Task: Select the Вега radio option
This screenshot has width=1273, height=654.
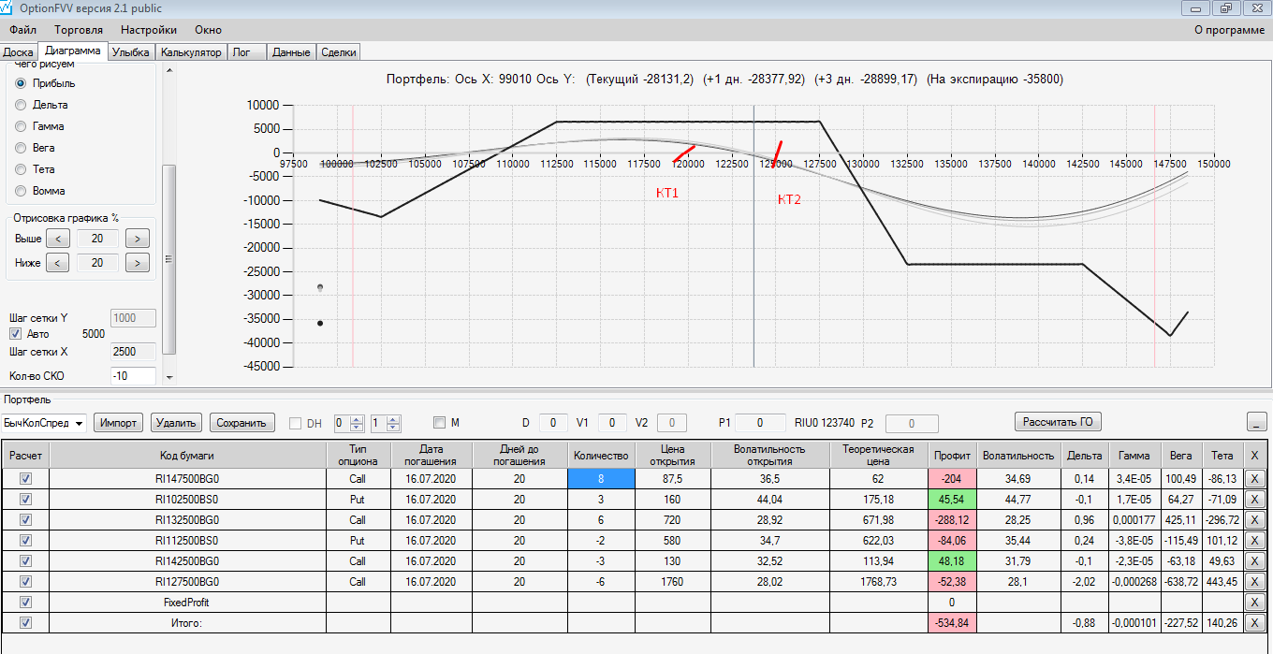Action: [21, 148]
